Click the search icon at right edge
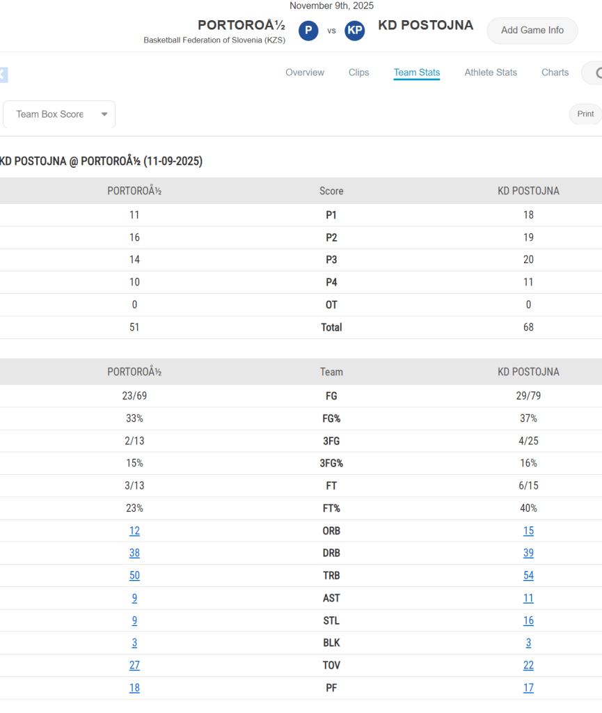The image size is (602, 713). pos(596,73)
